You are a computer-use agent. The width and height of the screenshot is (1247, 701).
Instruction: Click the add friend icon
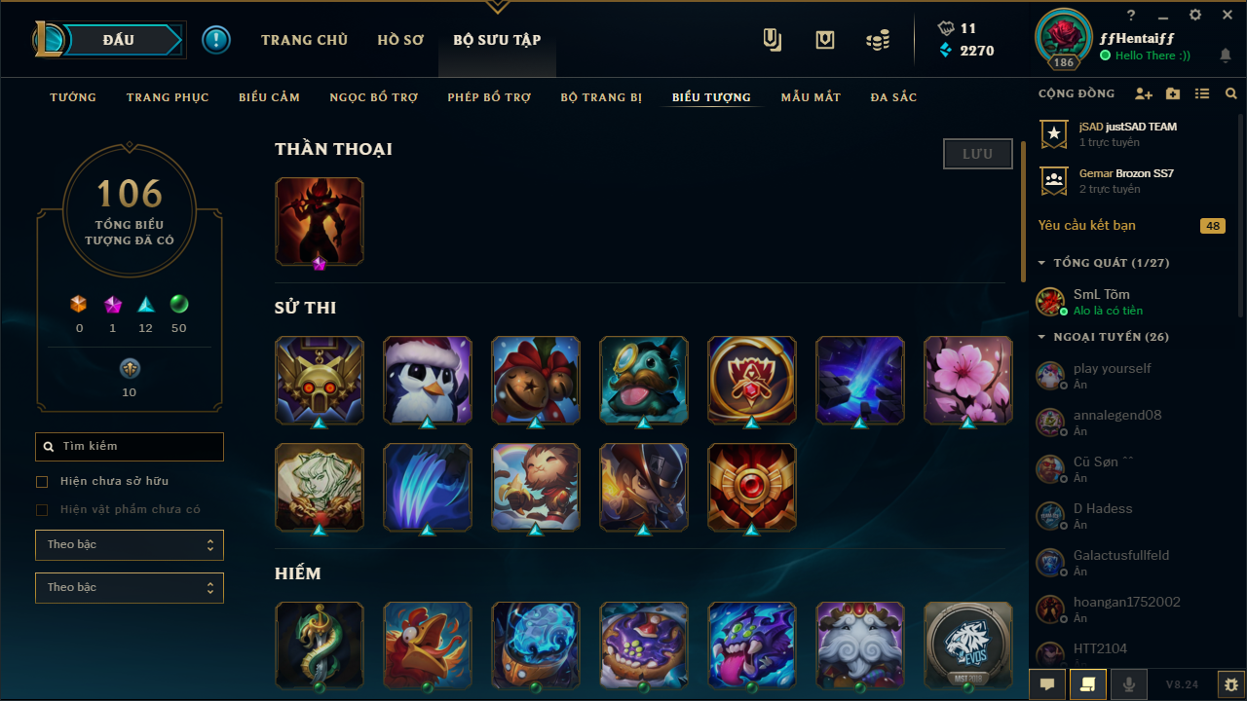[1144, 94]
